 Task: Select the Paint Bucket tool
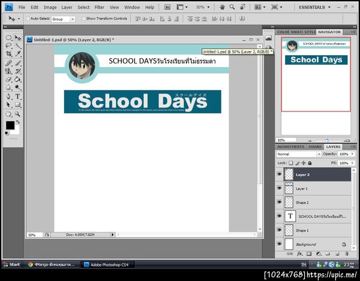point(17,79)
